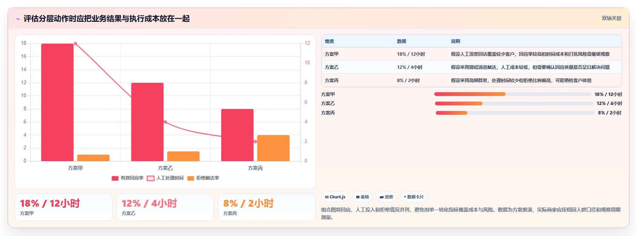This screenshot has width=637, height=236.
Task: Select the 方案丙 orange bar in chart
Action: click(273, 148)
